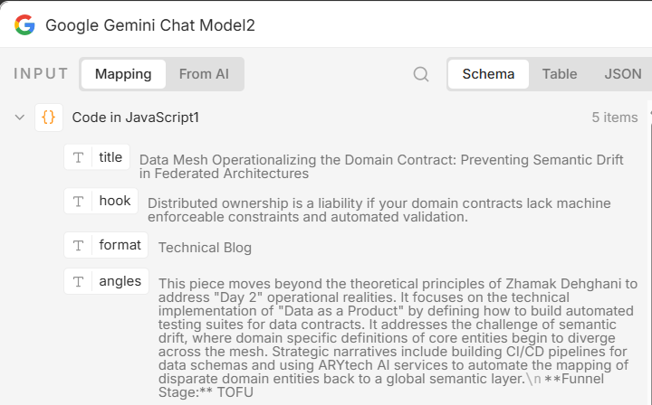Click the Code in JavaScript1 node label
This screenshot has height=405, width=652.
pos(136,118)
